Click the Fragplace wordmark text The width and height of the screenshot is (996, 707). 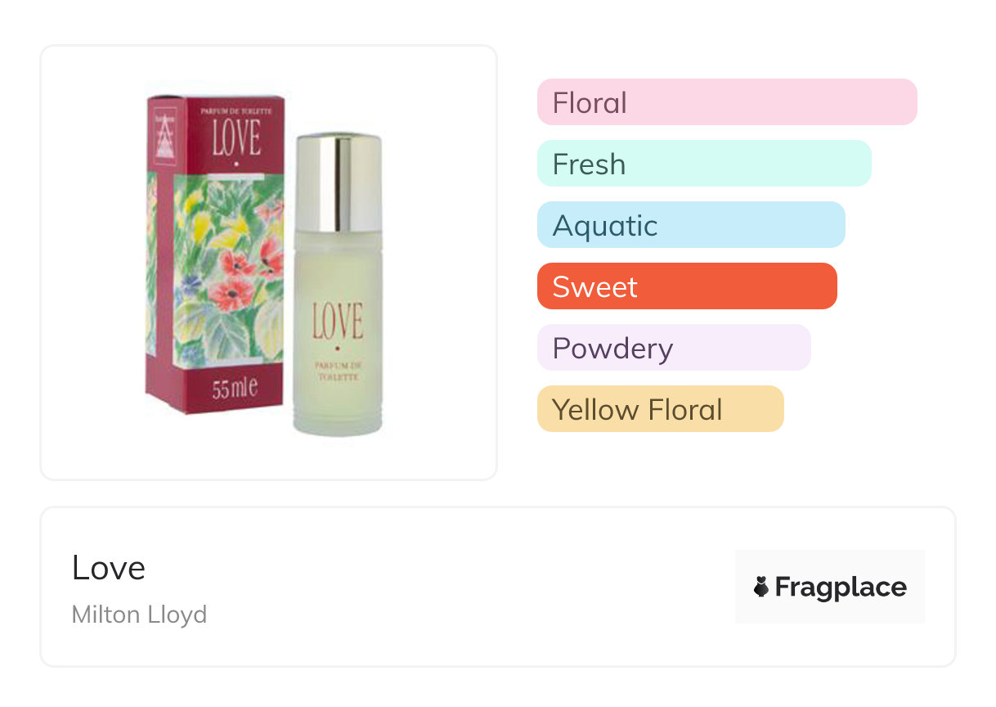[x=841, y=587]
